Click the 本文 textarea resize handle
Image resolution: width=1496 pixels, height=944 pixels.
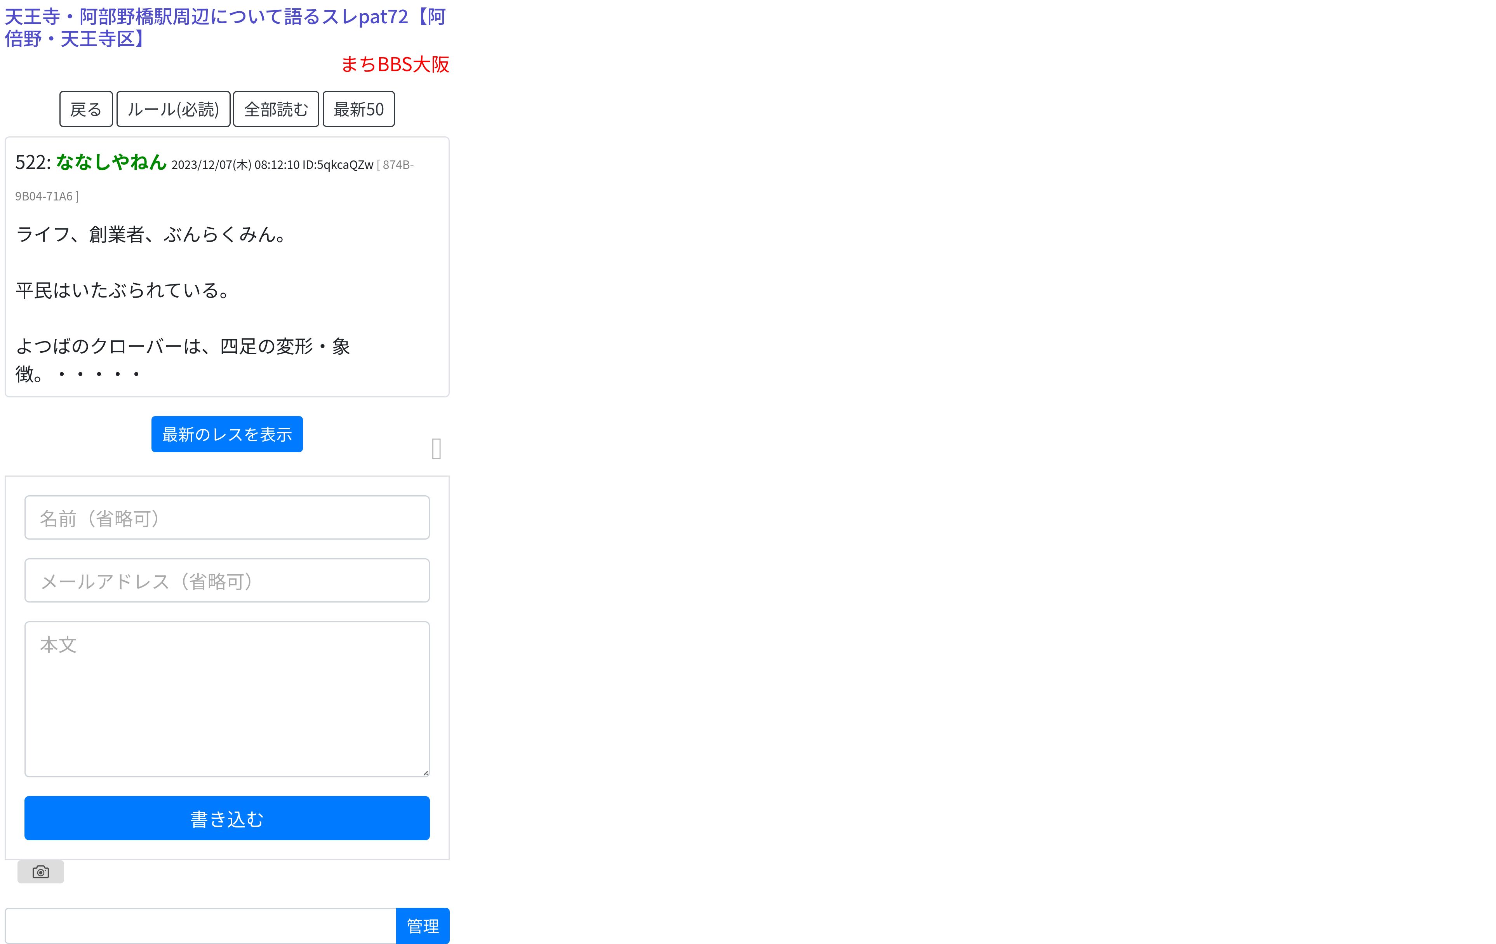(x=426, y=772)
